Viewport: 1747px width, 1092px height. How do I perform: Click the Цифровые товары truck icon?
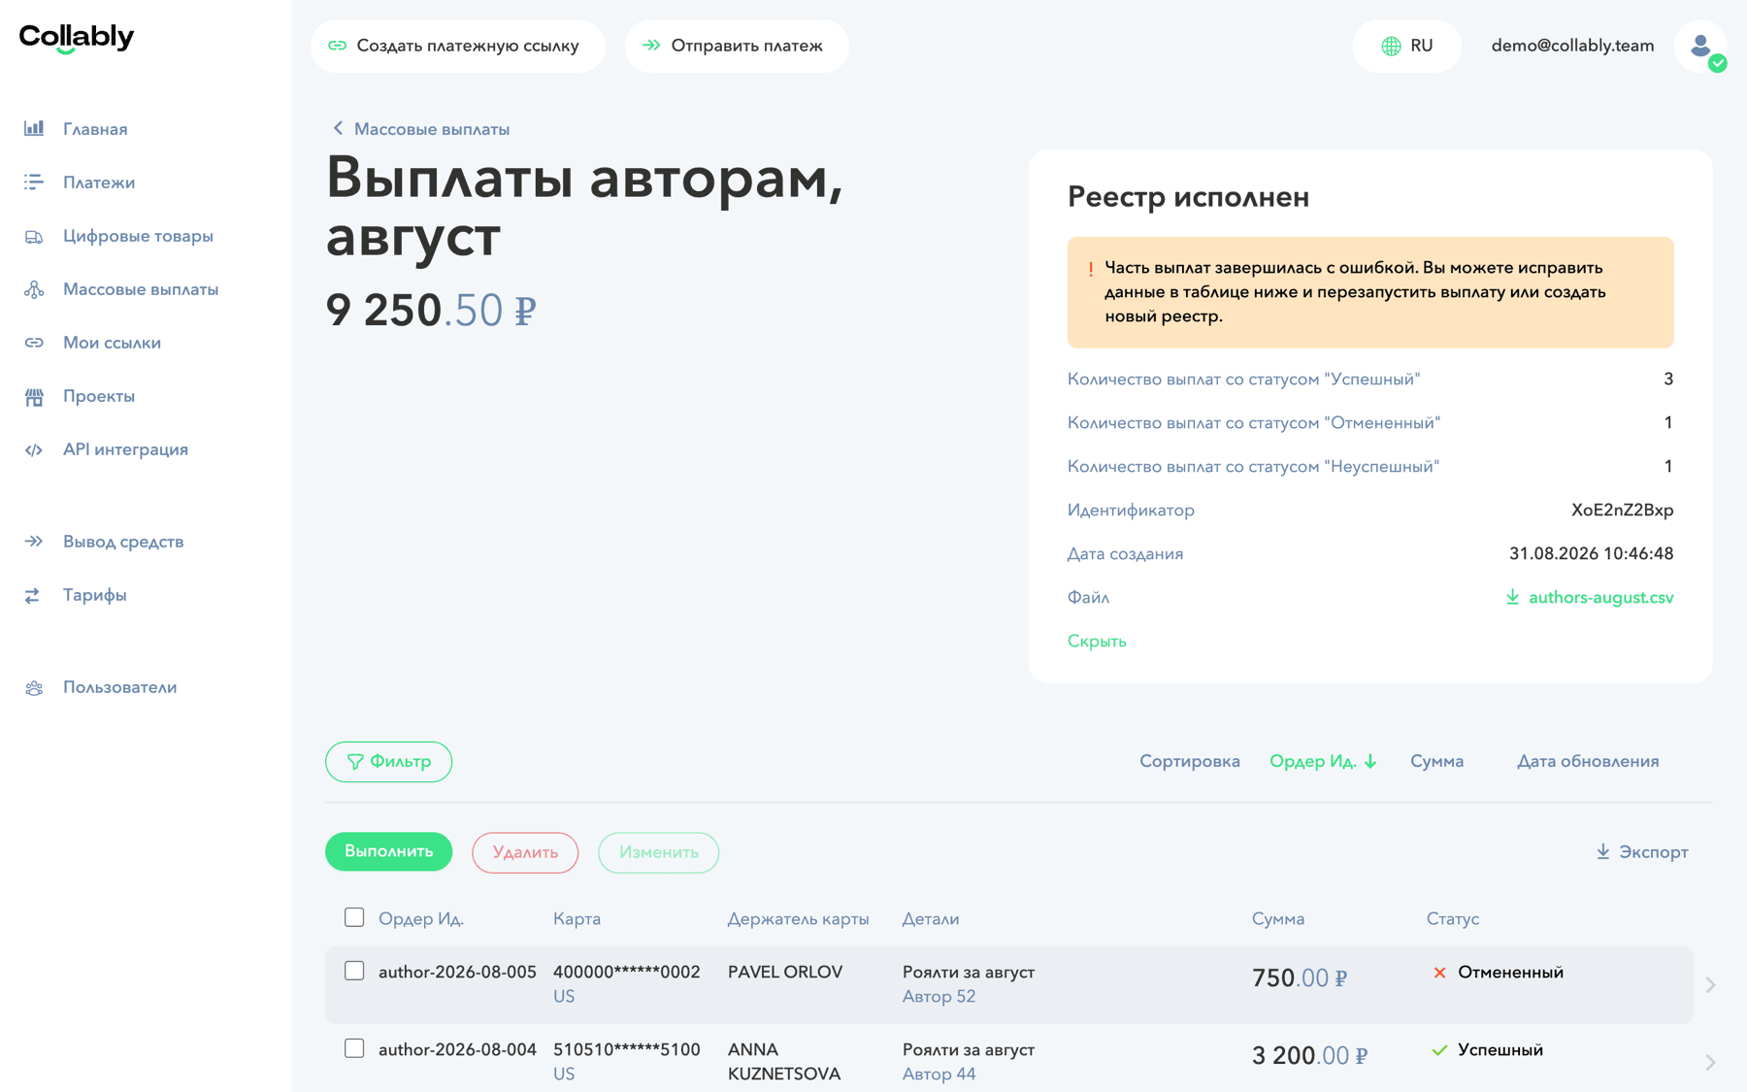point(34,236)
